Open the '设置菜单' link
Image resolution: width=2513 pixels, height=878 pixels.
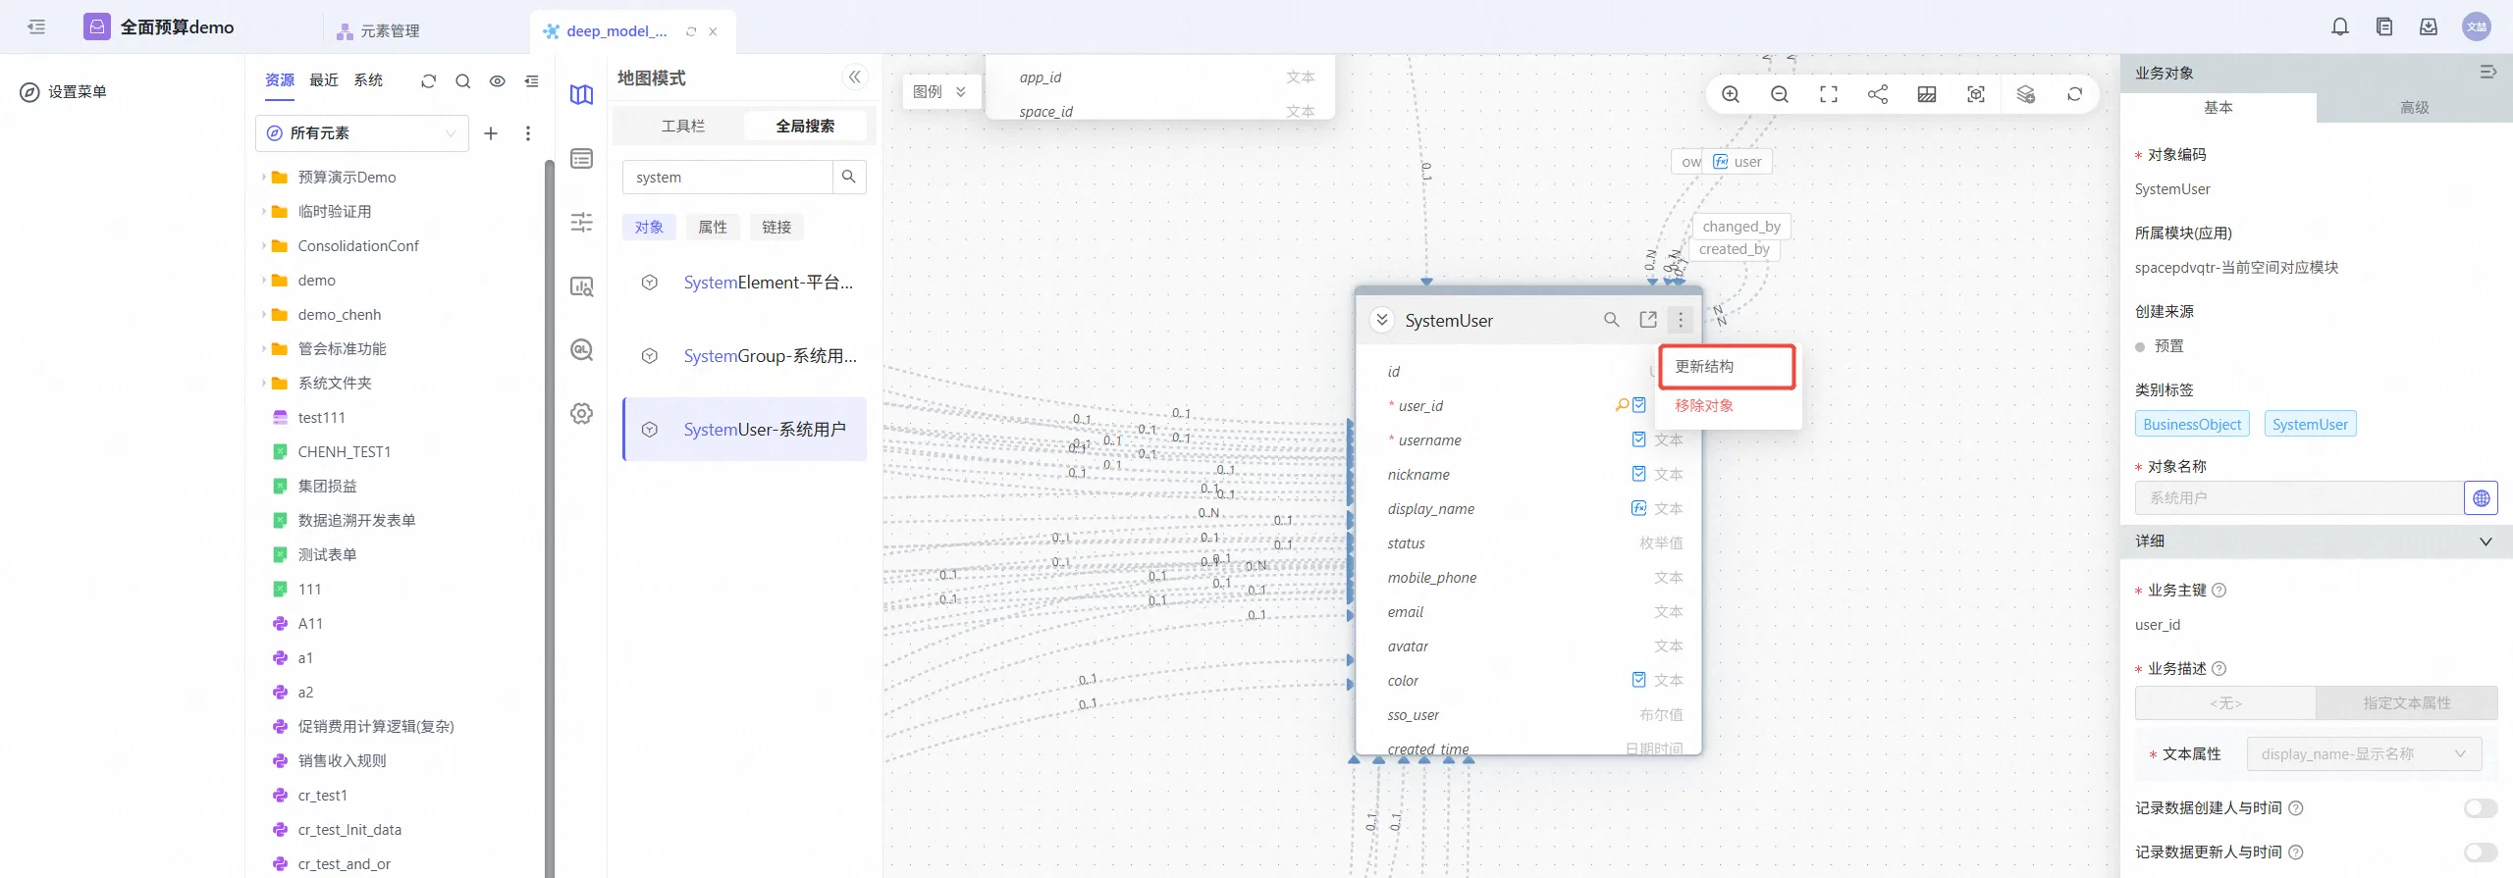pyautogui.click(x=64, y=92)
